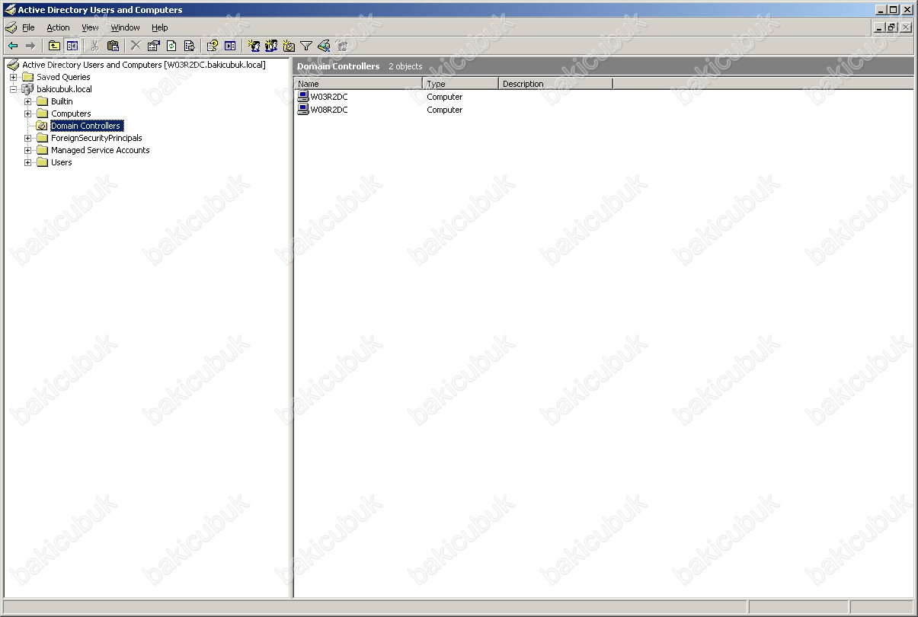Click the Filter funnel toolbar icon

(x=306, y=46)
